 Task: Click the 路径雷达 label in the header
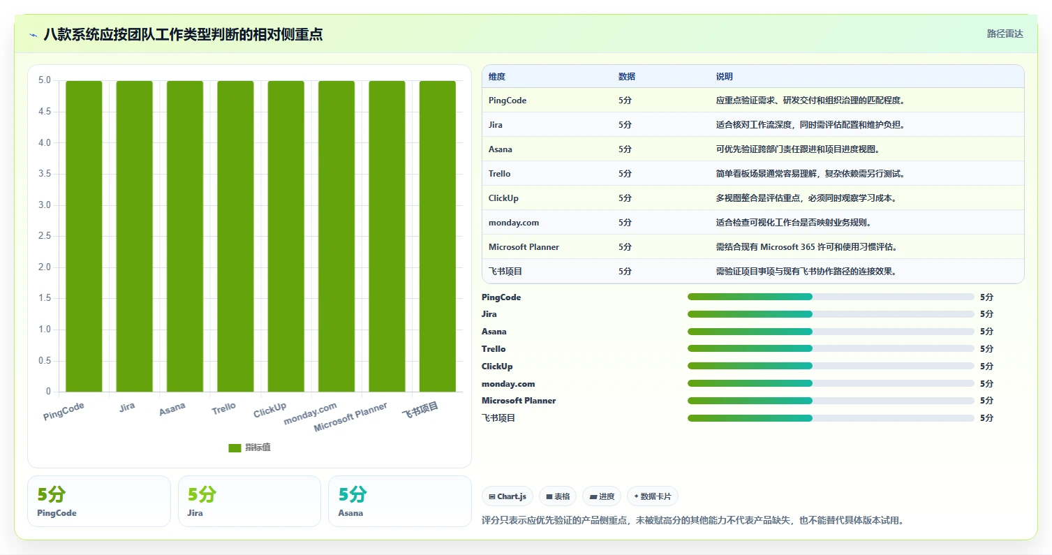pyautogui.click(x=1005, y=34)
